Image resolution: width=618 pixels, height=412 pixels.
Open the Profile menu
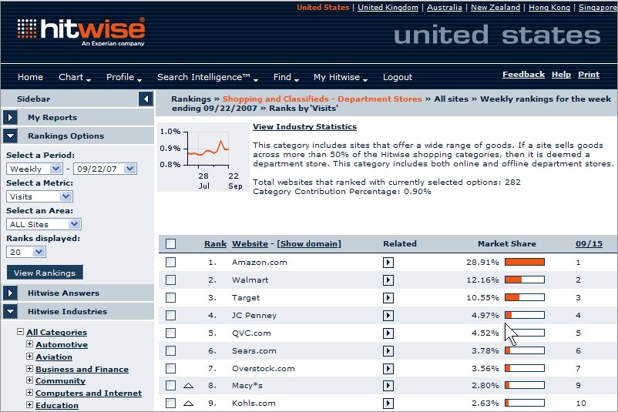(124, 77)
